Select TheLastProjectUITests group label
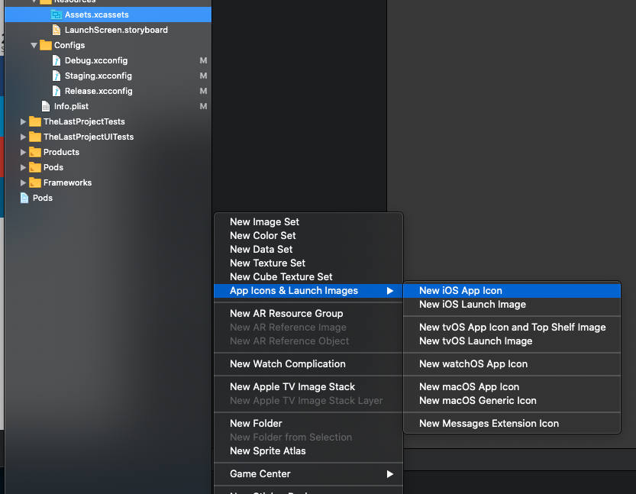The height and width of the screenshot is (494, 636). point(89,137)
